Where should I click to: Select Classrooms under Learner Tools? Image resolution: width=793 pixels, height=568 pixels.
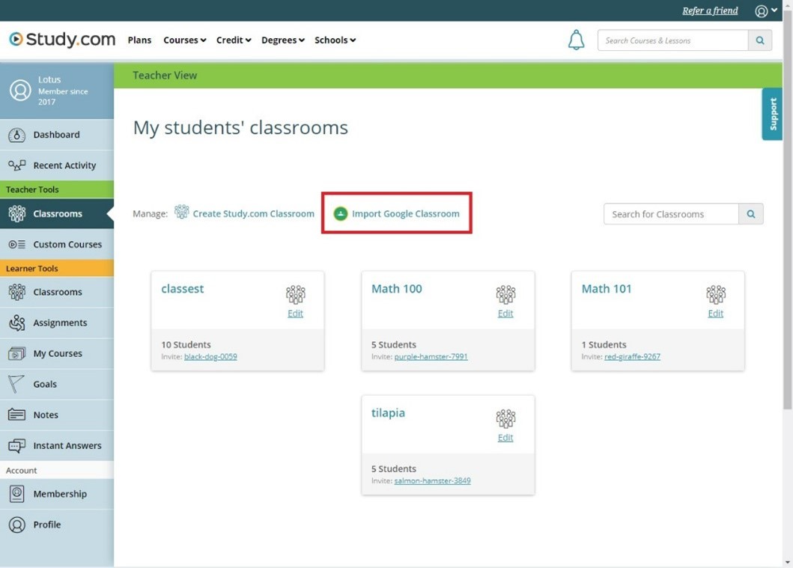(x=57, y=292)
